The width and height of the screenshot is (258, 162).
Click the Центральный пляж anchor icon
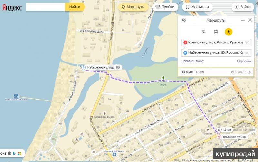click(16, 96)
